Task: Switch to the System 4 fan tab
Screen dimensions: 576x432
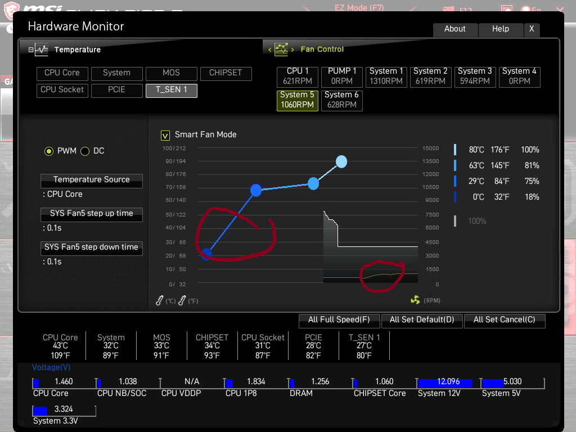Action: click(519, 76)
